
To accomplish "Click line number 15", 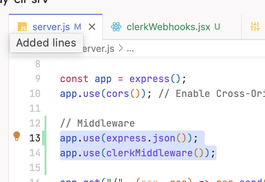I will tap(35, 168).
